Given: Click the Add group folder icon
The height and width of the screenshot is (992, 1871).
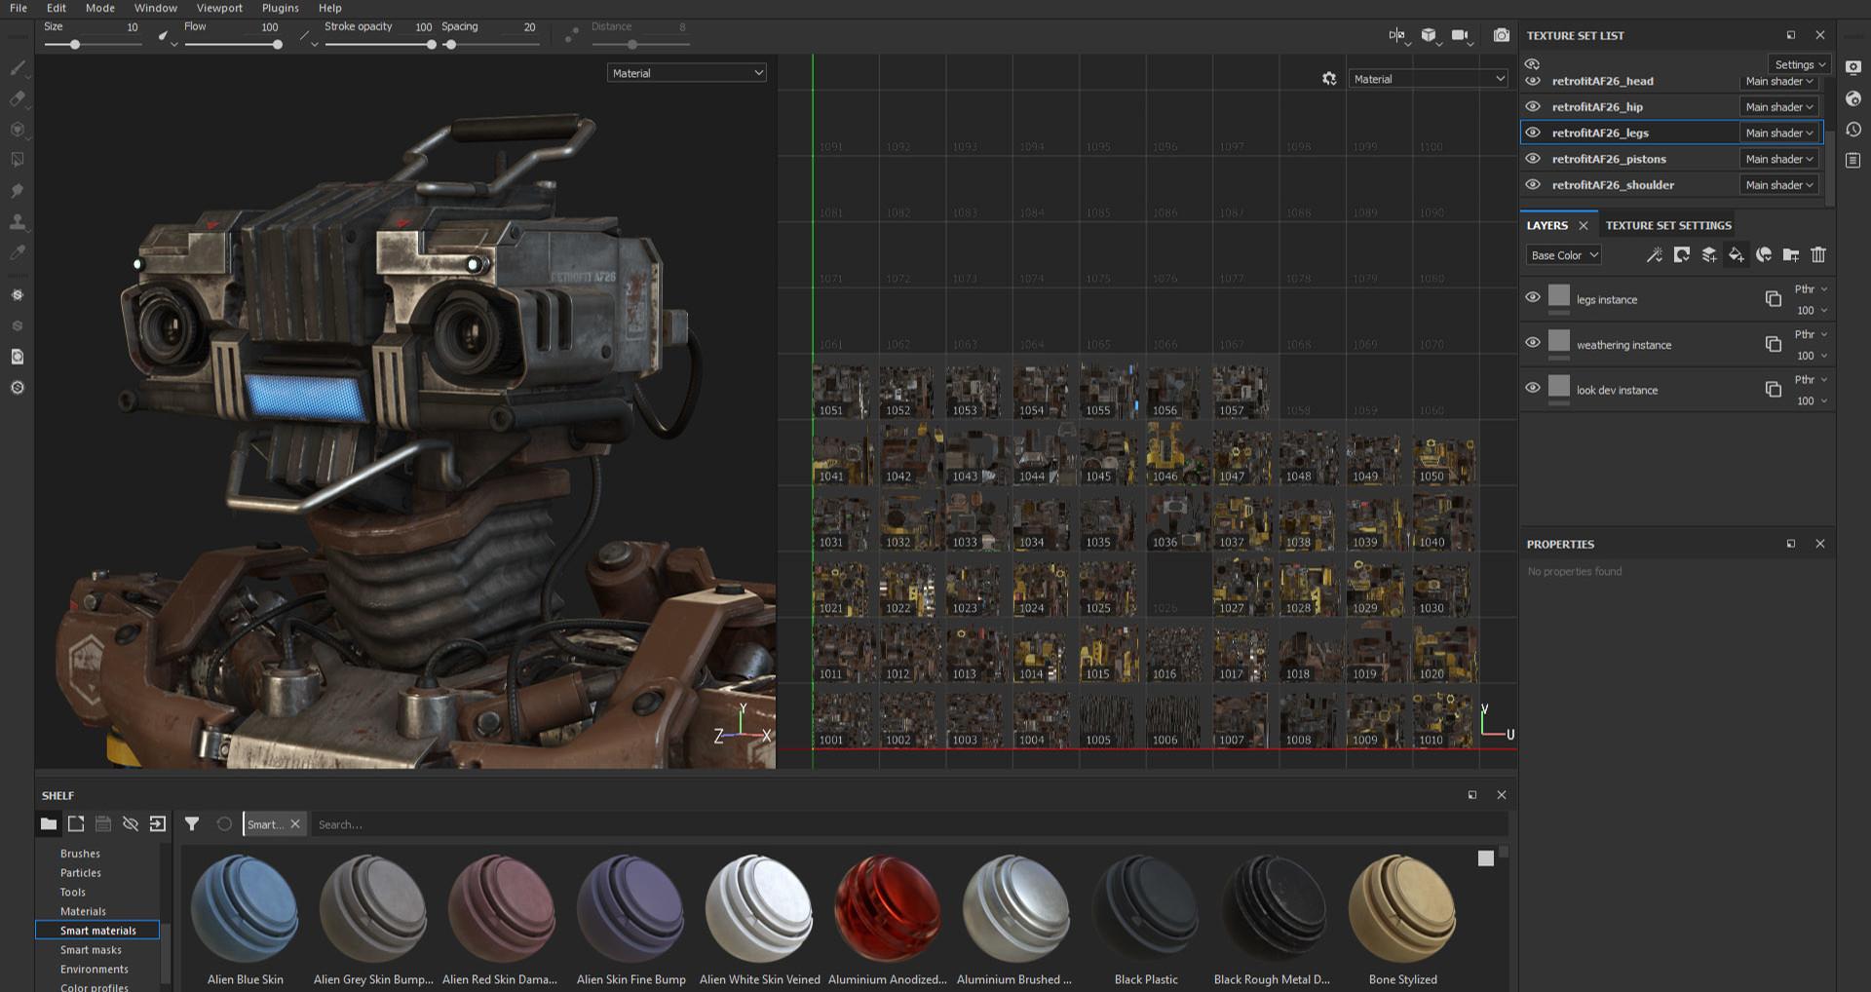Looking at the screenshot, I should [1791, 254].
